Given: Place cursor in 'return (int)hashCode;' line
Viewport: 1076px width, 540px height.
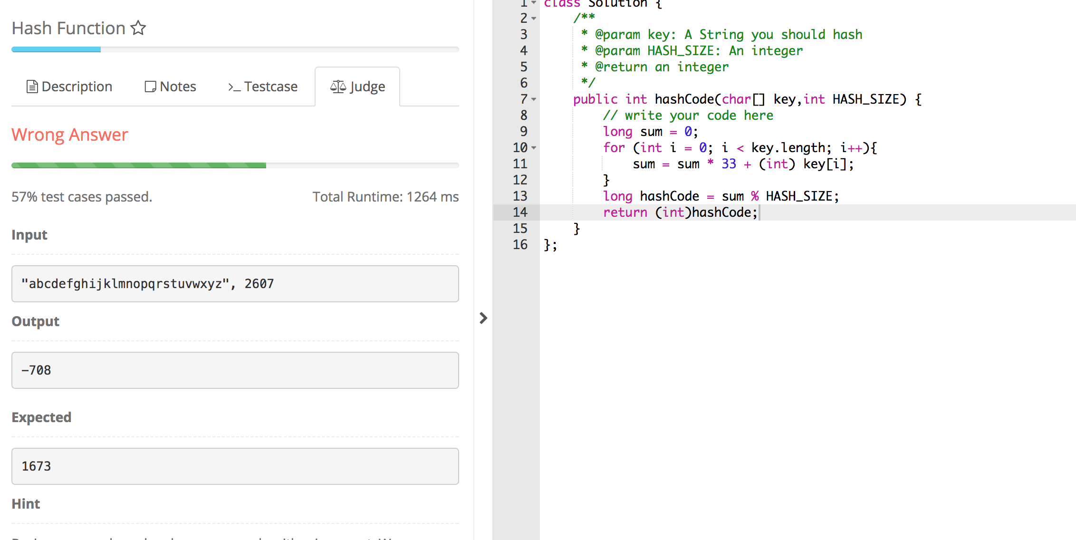Looking at the screenshot, I should (680, 212).
